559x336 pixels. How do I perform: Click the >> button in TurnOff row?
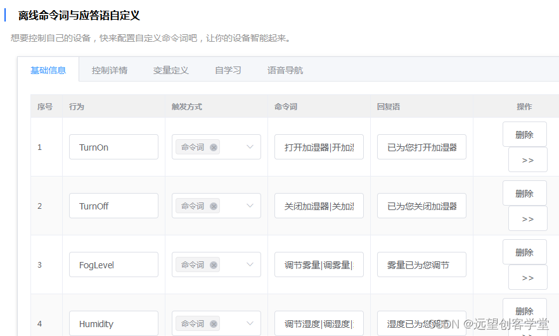tap(527, 218)
